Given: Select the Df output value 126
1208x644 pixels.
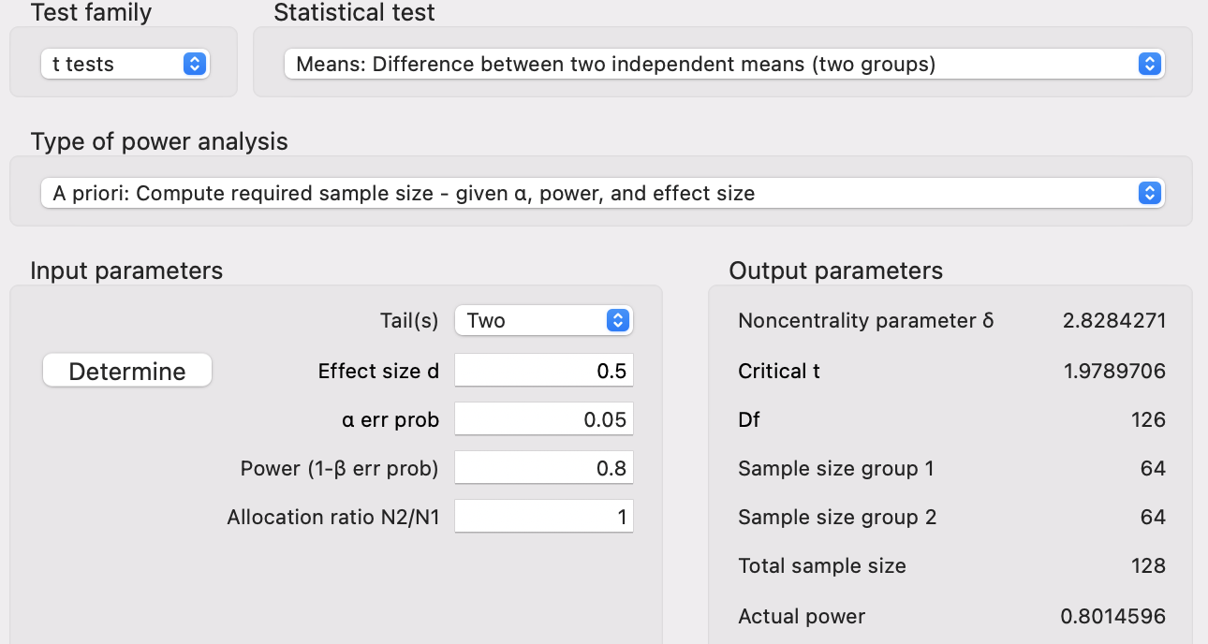Looking at the screenshot, I should (x=1148, y=419).
